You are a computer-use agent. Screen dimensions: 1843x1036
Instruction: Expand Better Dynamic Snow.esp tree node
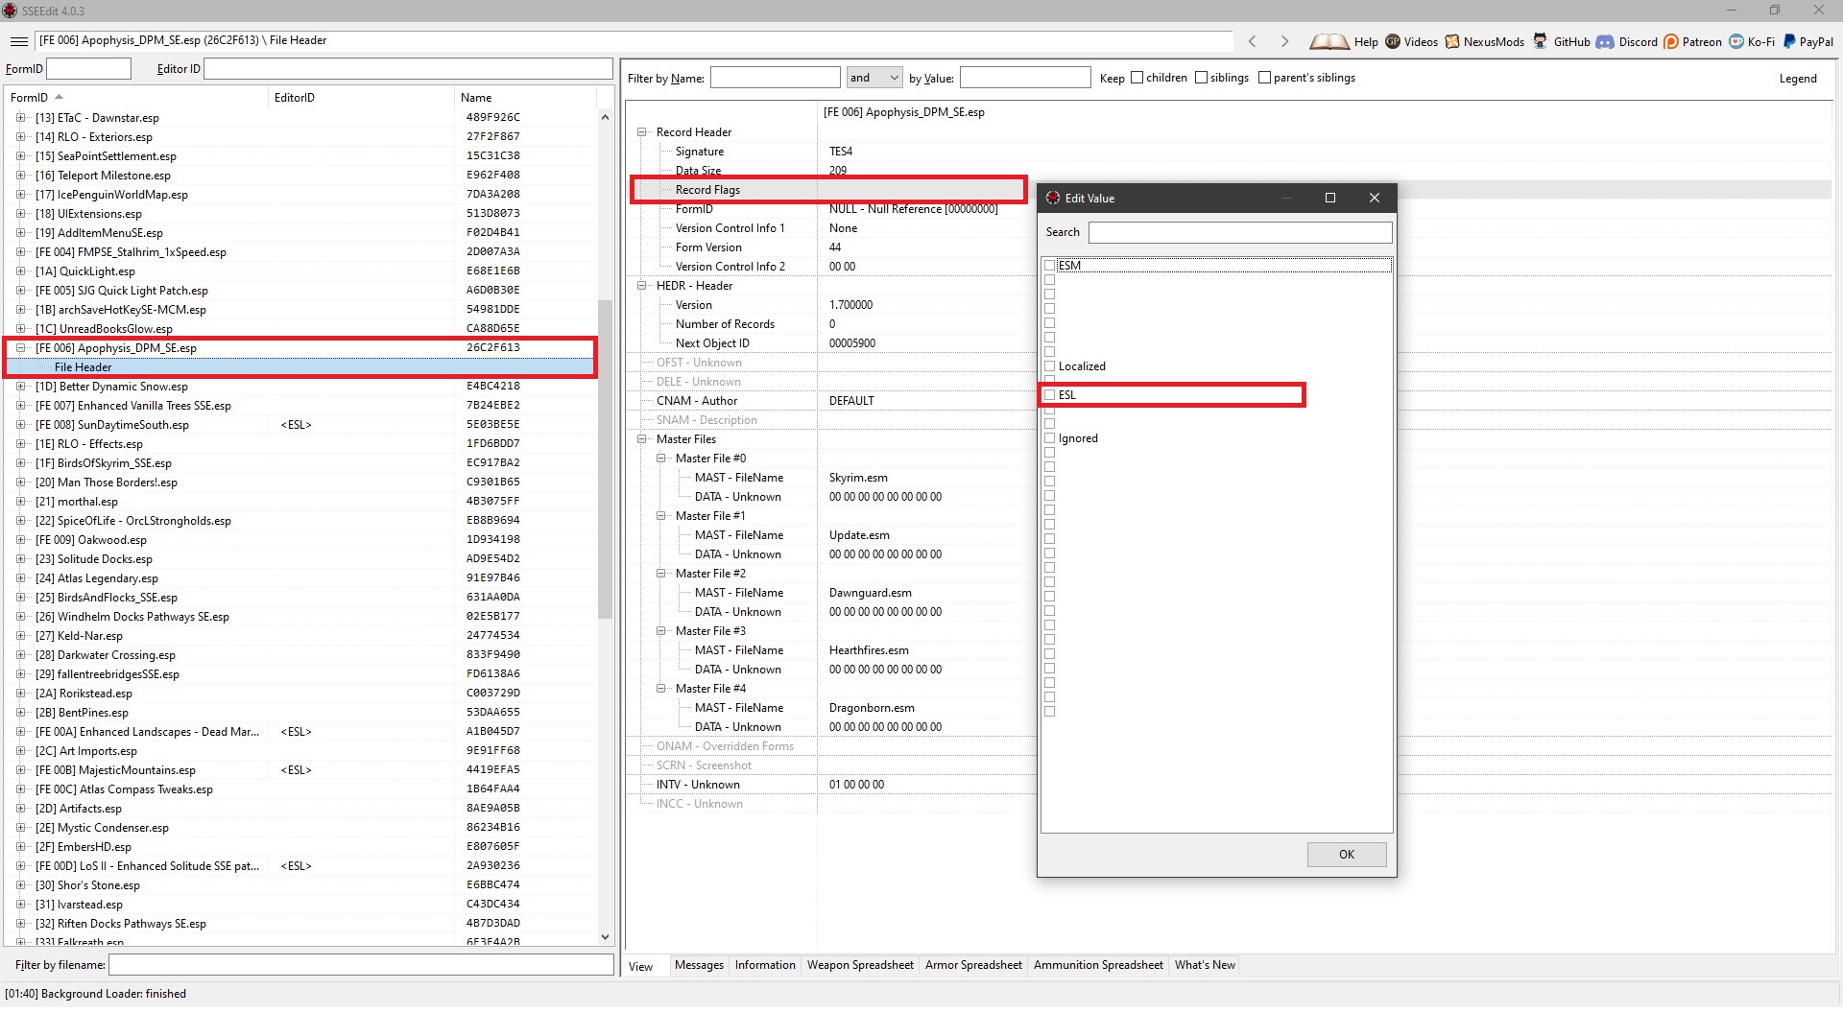[20, 387]
